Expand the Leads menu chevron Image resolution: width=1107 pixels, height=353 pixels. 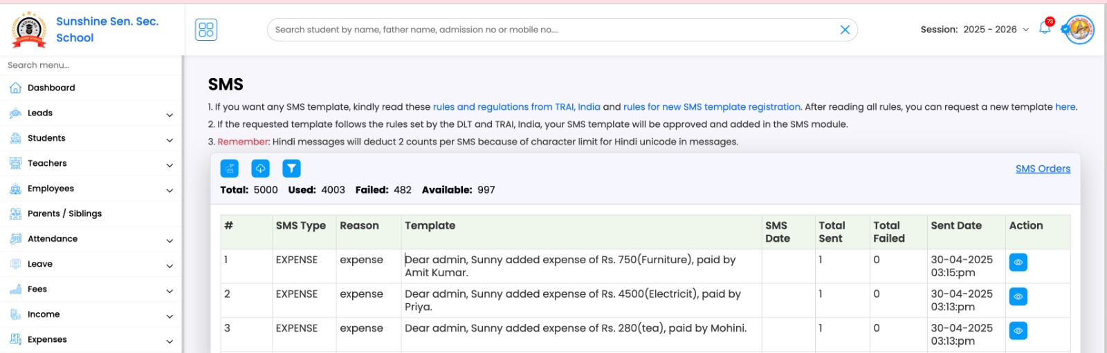tap(170, 115)
